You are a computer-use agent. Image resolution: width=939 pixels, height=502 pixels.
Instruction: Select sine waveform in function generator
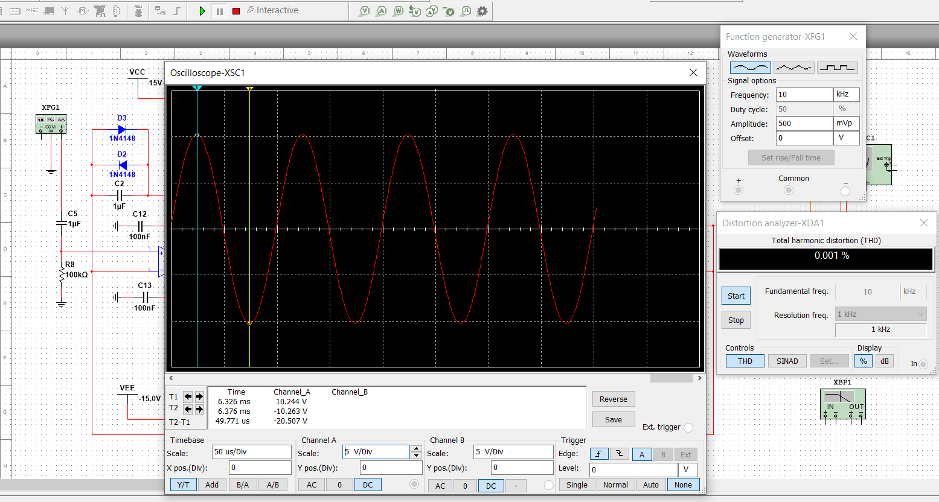pos(750,68)
